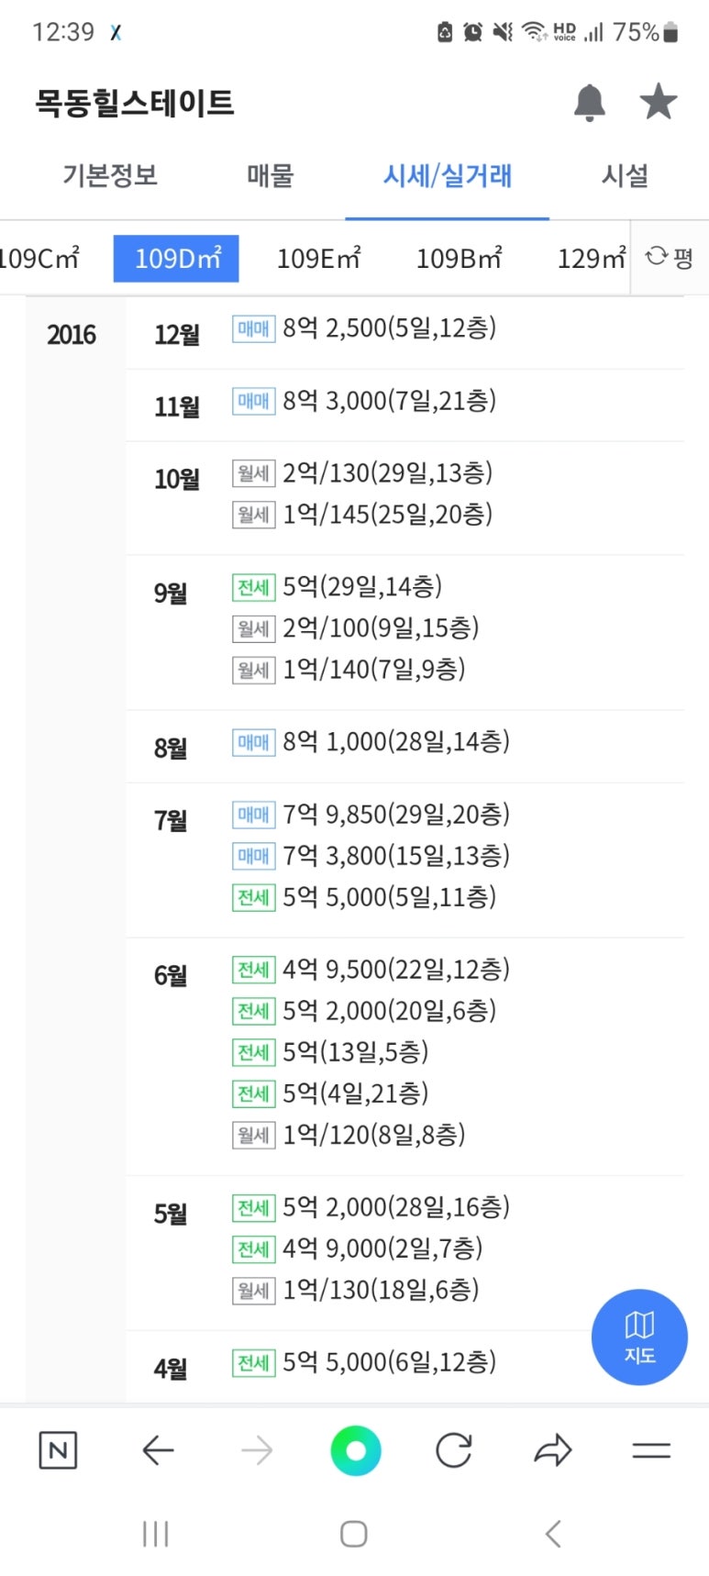709x1576 pixels.
Task: Reload page with the refresh icon
Action: (453, 1450)
